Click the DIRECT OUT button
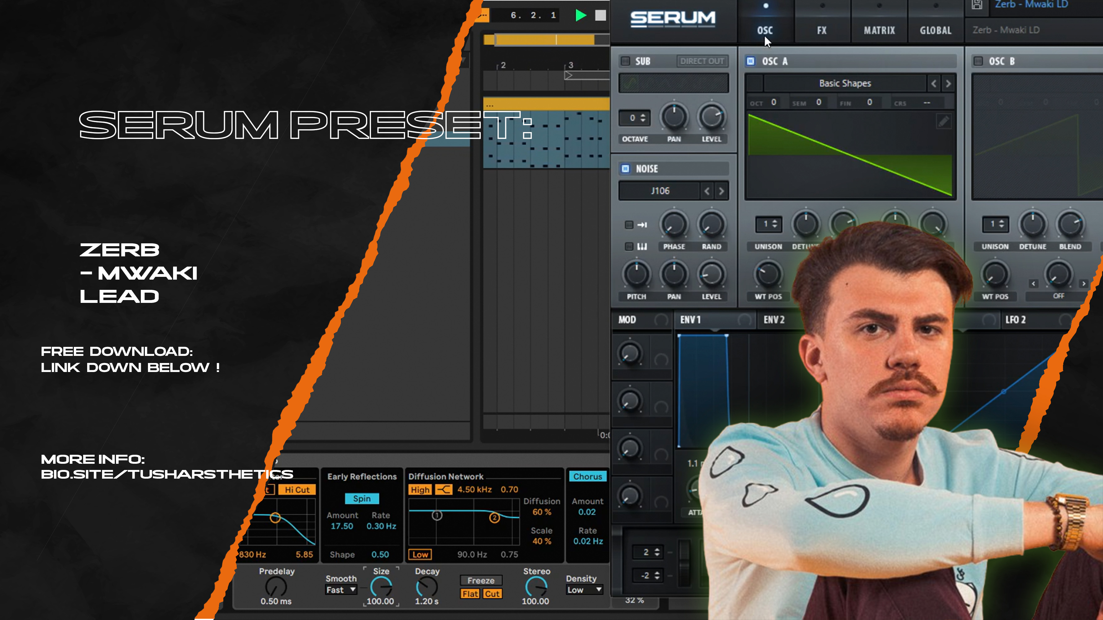 (702, 61)
